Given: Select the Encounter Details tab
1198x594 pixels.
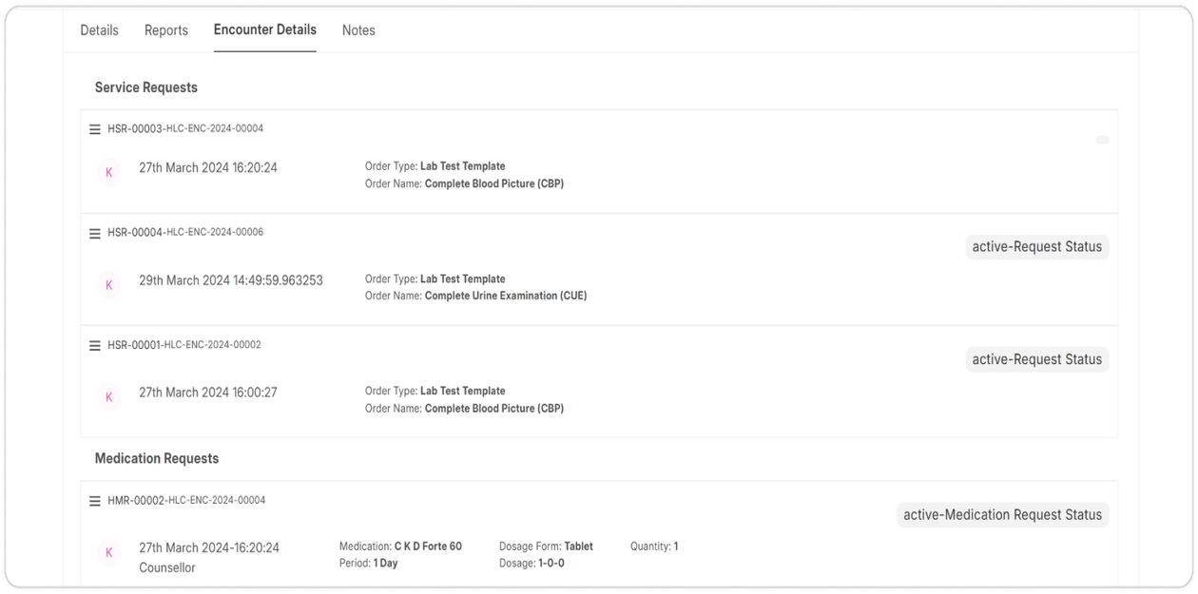Looking at the screenshot, I should click(x=265, y=29).
